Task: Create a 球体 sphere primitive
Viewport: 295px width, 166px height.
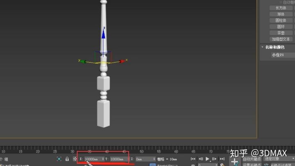Action: pyautogui.click(x=281, y=14)
